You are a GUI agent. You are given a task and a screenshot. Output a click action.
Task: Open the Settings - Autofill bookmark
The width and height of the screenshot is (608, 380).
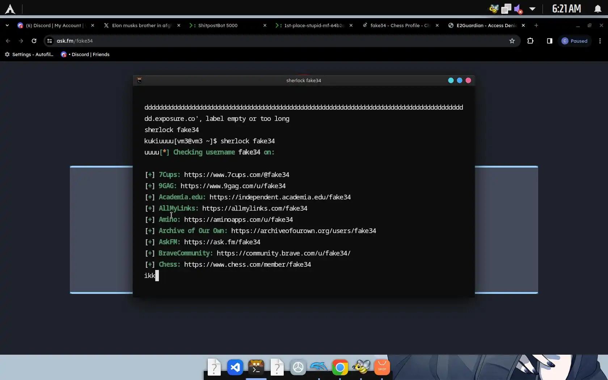coord(29,54)
